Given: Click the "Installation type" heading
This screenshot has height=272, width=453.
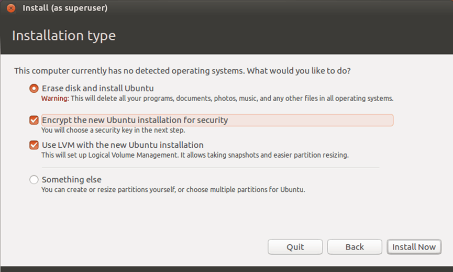Looking at the screenshot, I should (64, 36).
